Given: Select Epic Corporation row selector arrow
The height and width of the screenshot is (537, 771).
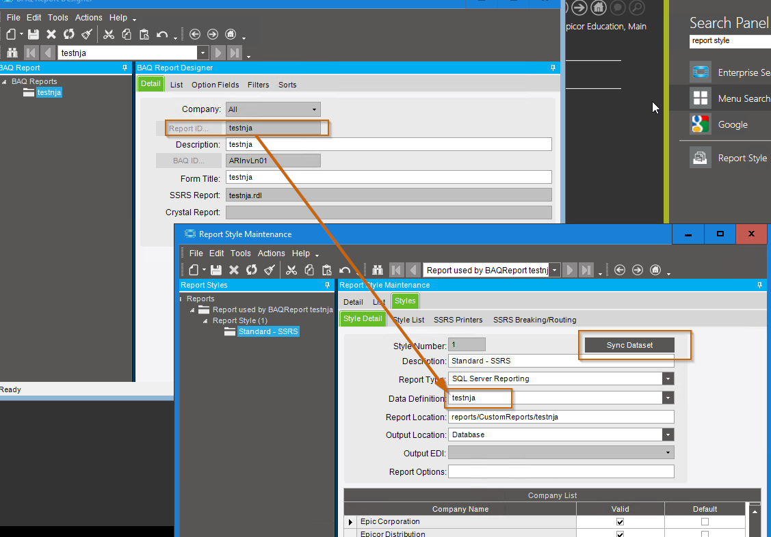Looking at the screenshot, I should click(x=350, y=522).
